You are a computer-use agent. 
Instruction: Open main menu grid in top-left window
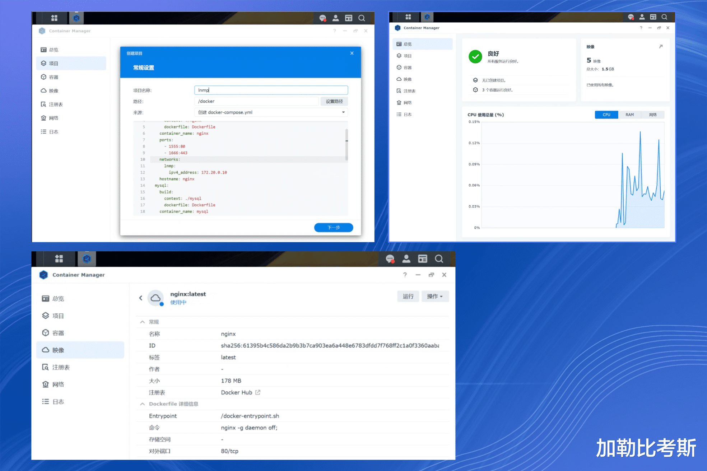point(54,18)
